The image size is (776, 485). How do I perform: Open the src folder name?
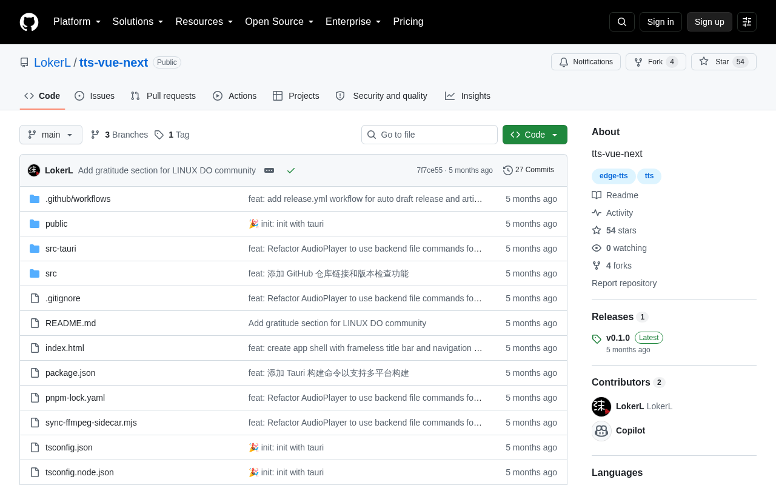click(51, 273)
